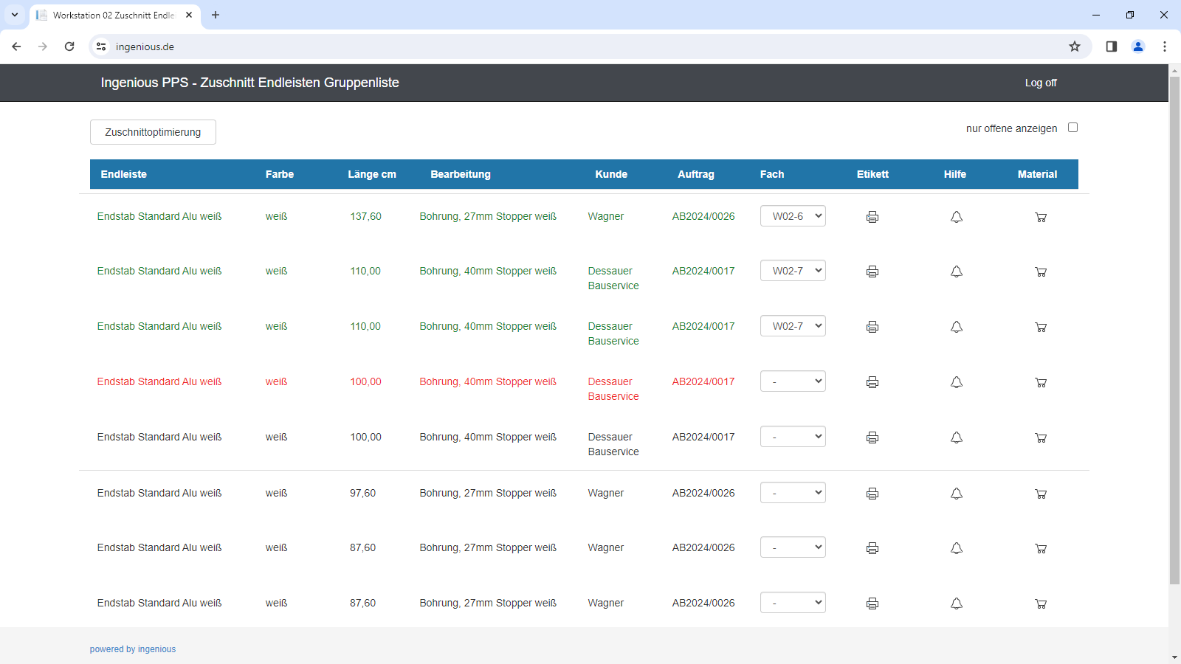The width and height of the screenshot is (1181, 664).
Task: Open browser side panel icon
Action: tap(1111, 46)
